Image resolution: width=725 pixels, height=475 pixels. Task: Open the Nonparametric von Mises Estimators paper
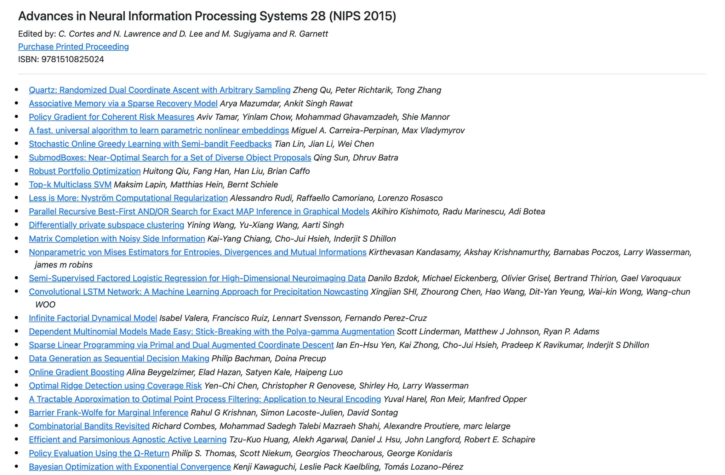198,252
